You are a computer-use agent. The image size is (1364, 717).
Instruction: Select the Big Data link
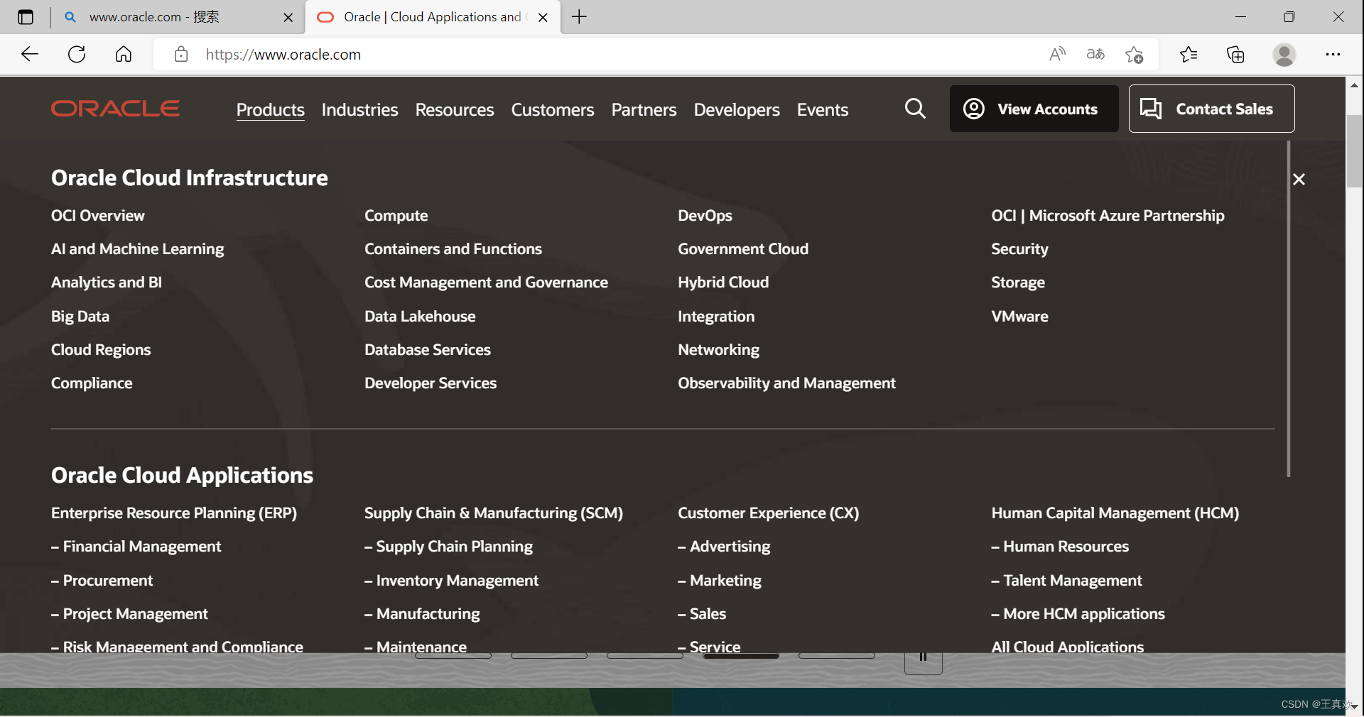pyautogui.click(x=80, y=317)
